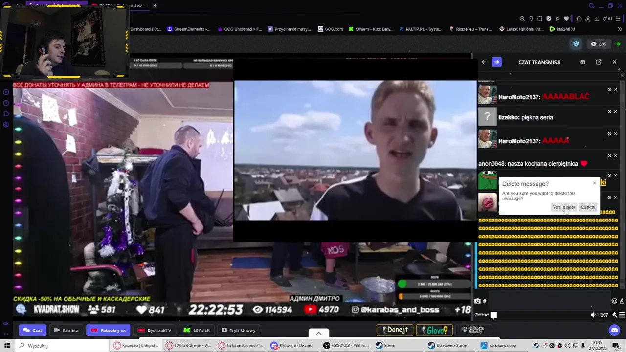Open the extensions cube icon

(x=579, y=19)
